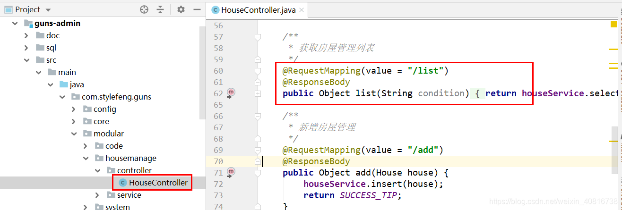The height and width of the screenshot is (210, 622).
Task: Collapse the housemanage package
Action: [86, 158]
